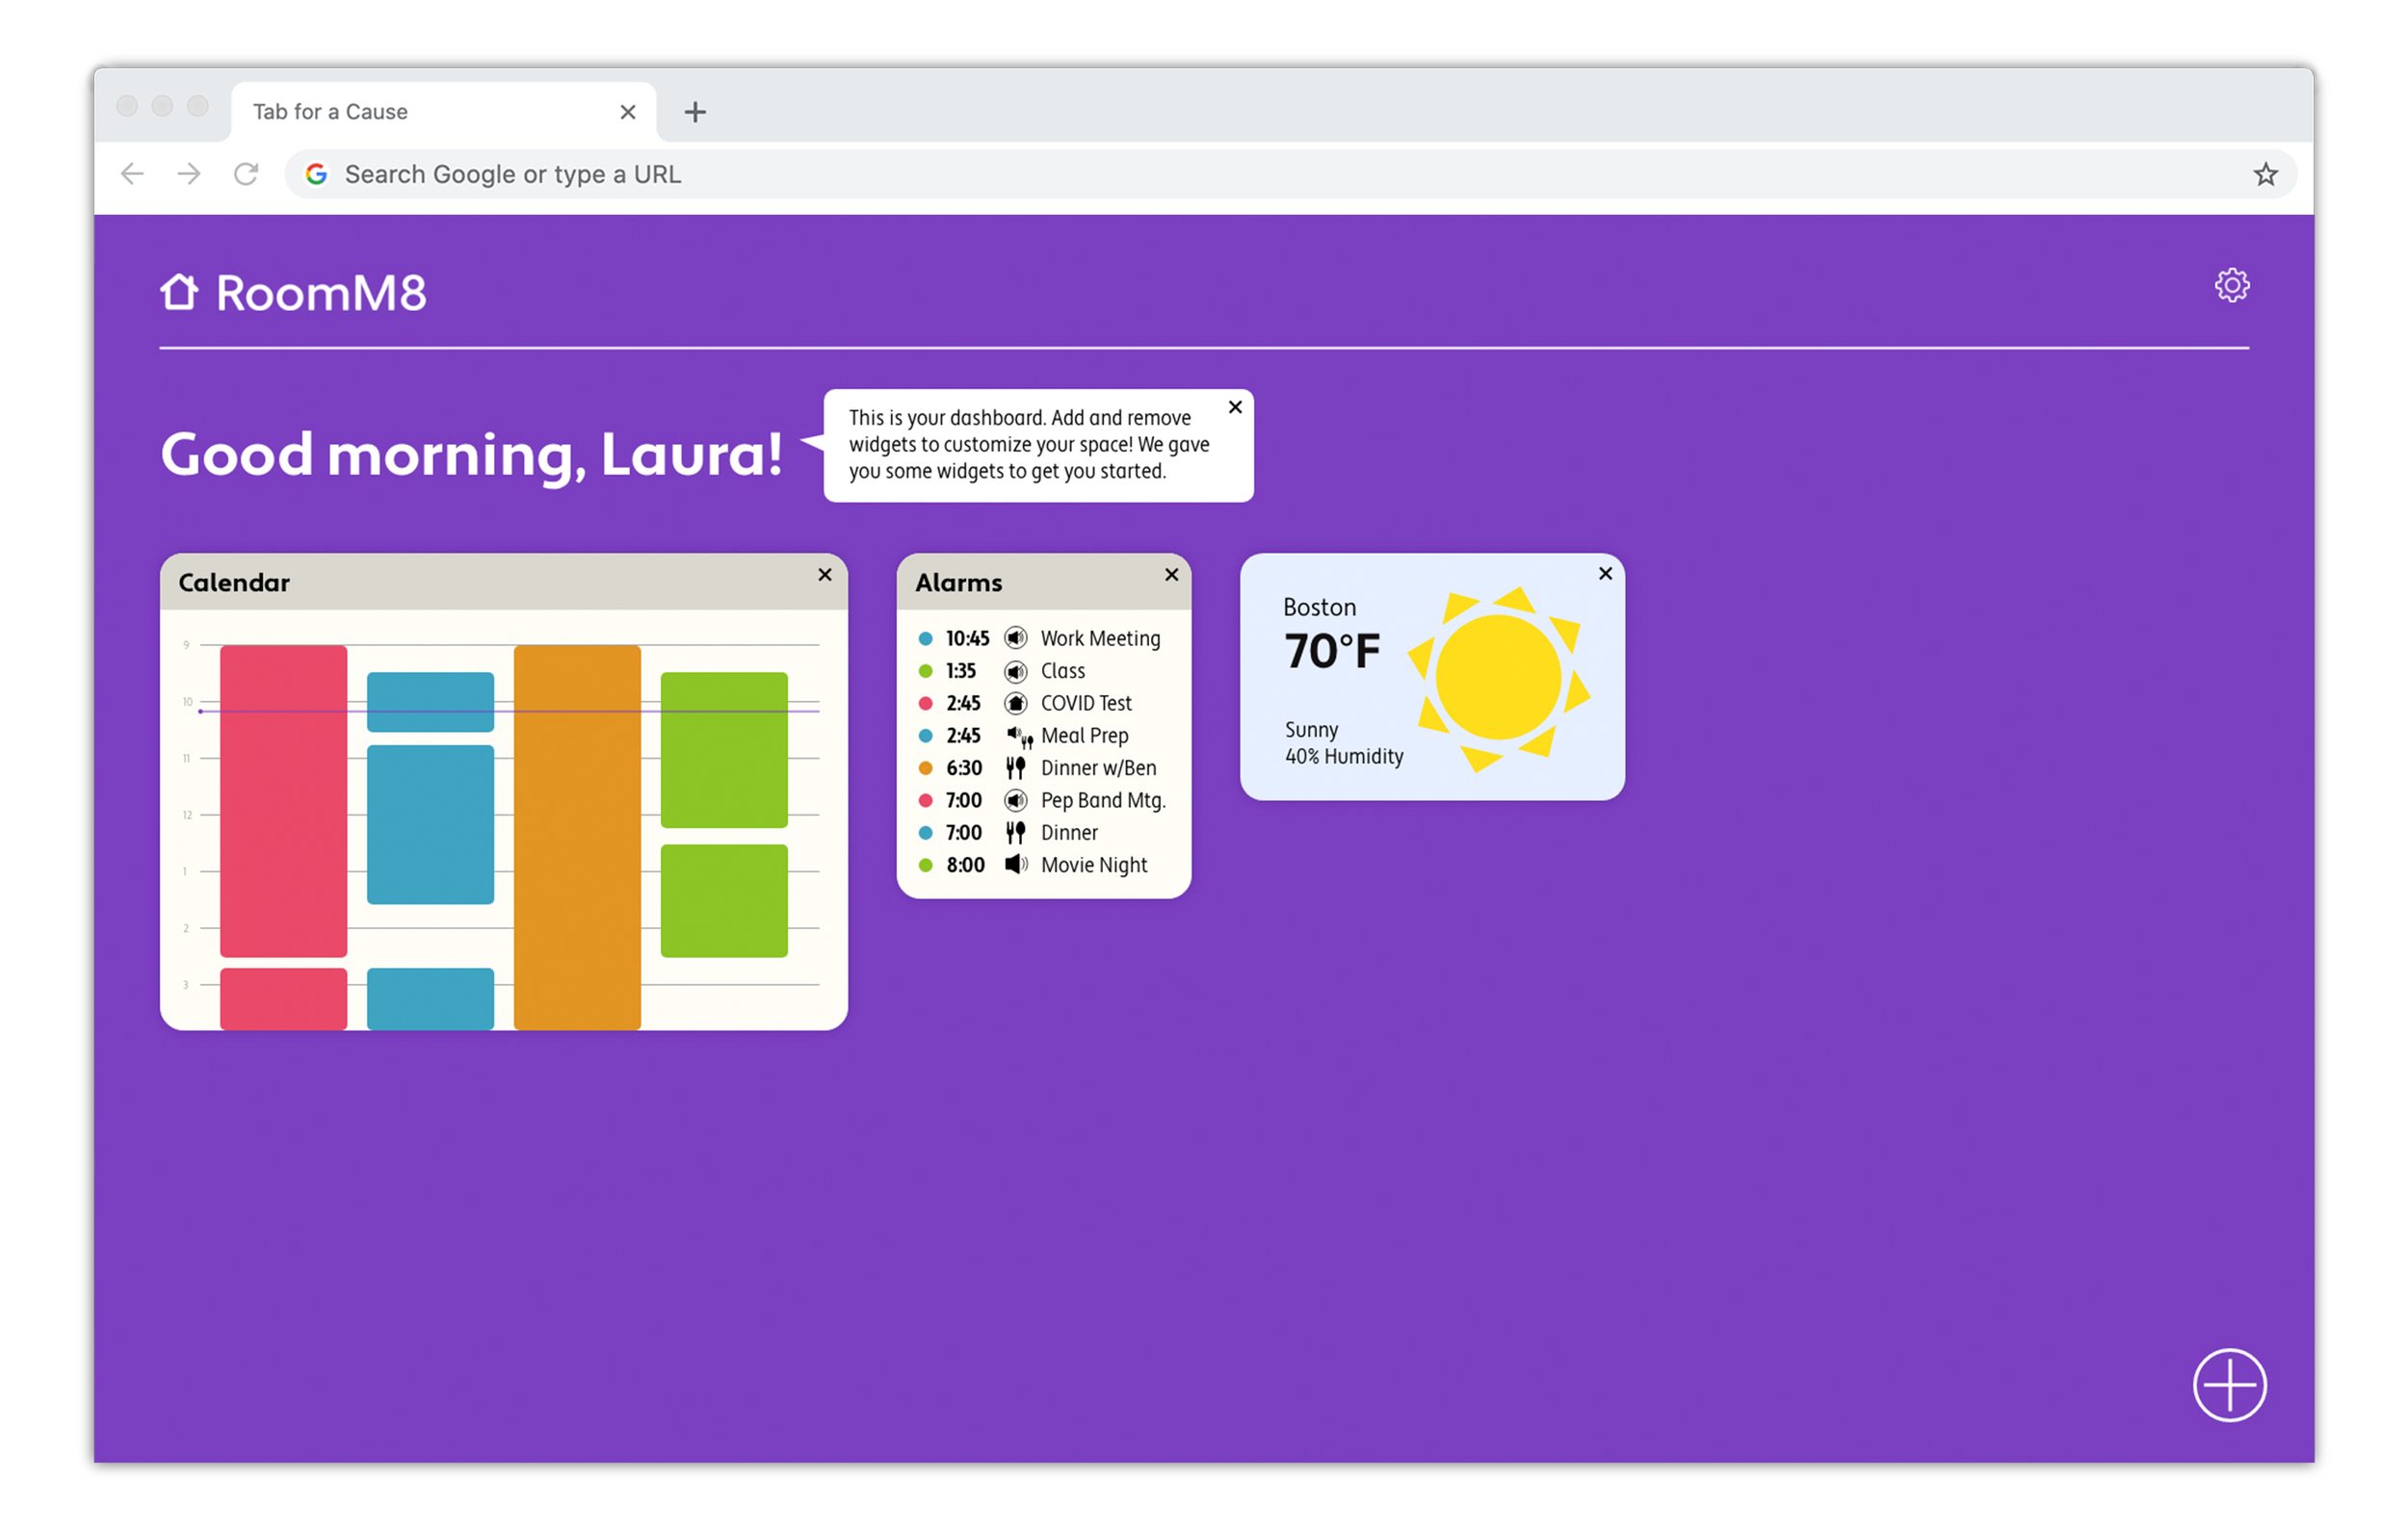Screen dimensions: 2408x1531
Task: Click the COVID Test red color dot
Action: [x=925, y=703]
